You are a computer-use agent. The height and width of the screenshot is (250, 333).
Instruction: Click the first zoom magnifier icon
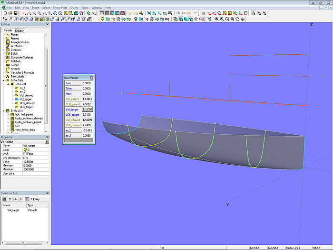216,19
